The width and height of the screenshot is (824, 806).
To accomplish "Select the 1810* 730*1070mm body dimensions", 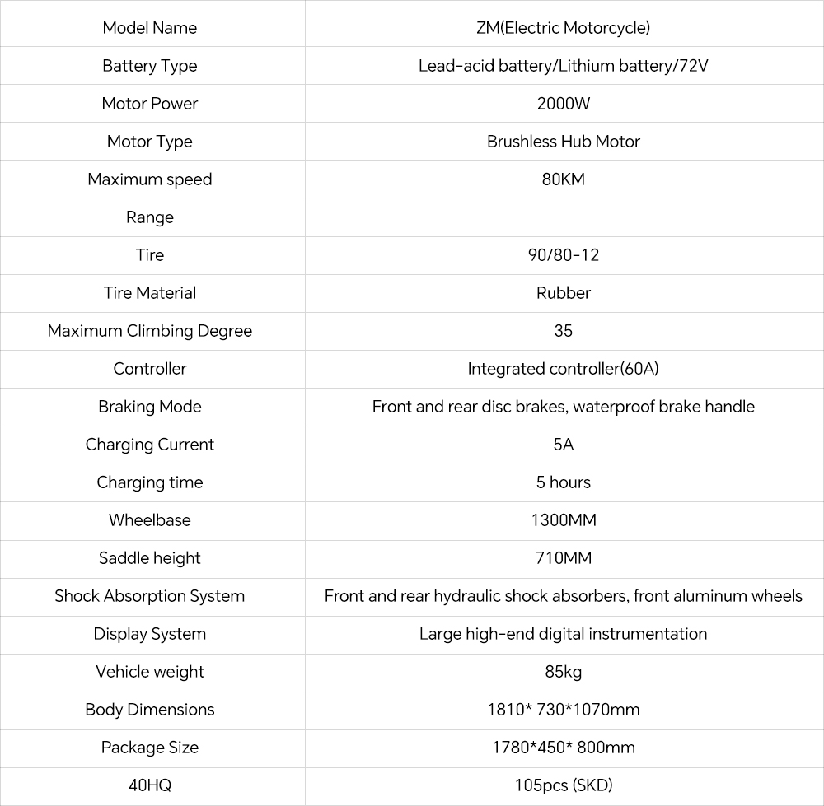I will click(564, 710).
